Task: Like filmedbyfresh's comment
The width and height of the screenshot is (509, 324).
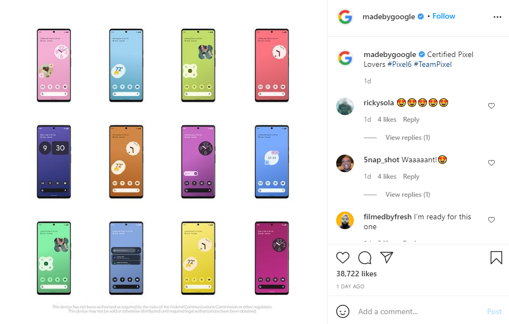Action: (491, 220)
